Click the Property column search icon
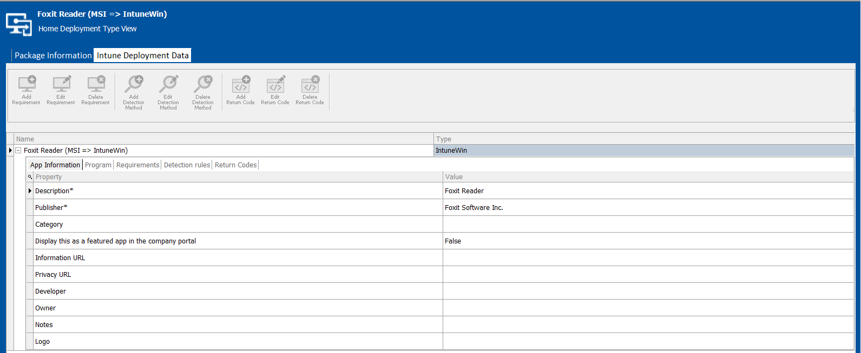Screen dimensions: 861x353 pyautogui.click(x=30, y=177)
